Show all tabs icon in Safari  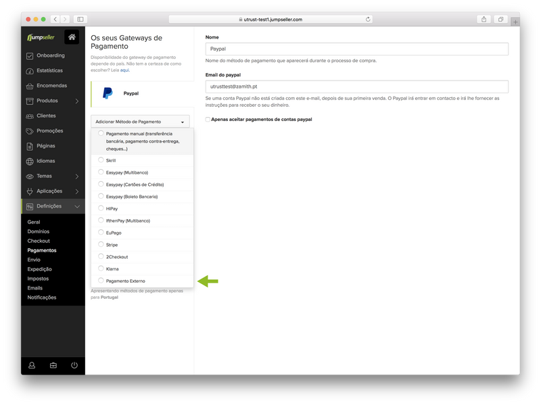[500, 20]
